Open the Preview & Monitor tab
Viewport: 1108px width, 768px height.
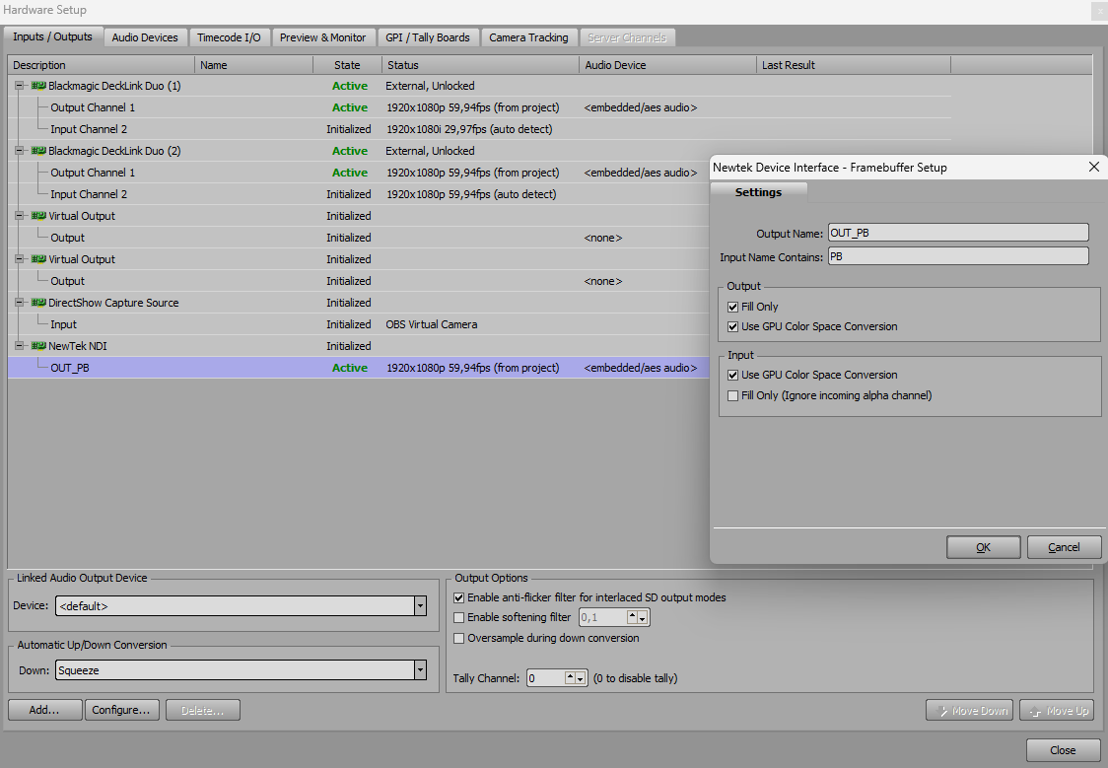pos(323,37)
